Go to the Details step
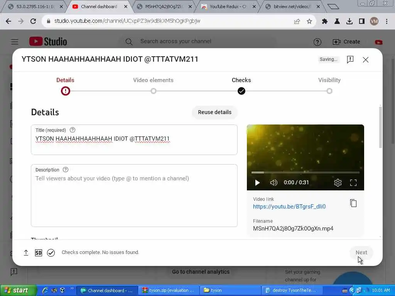 [65, 86]
